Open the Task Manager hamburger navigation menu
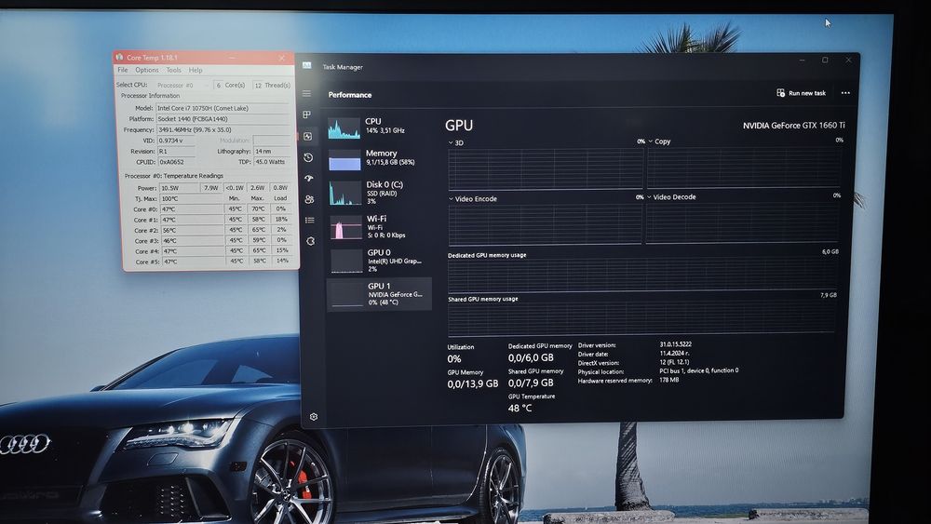Image resolution: width=931 pixels, height=524 pixels. (x=306, y=94)
